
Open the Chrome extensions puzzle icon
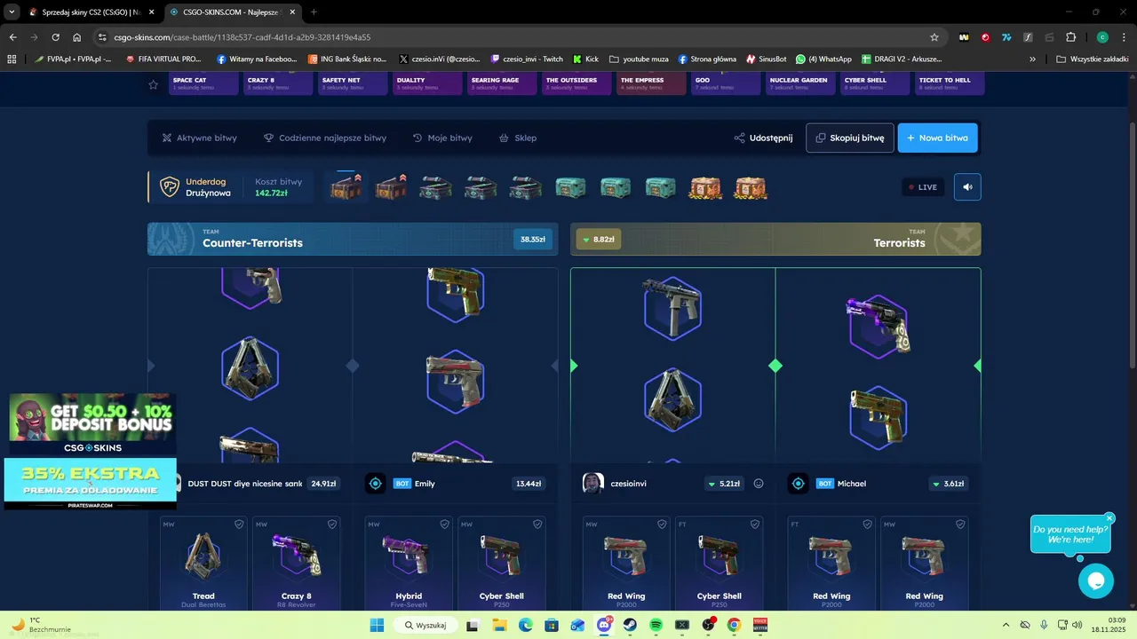[1070, 37]
